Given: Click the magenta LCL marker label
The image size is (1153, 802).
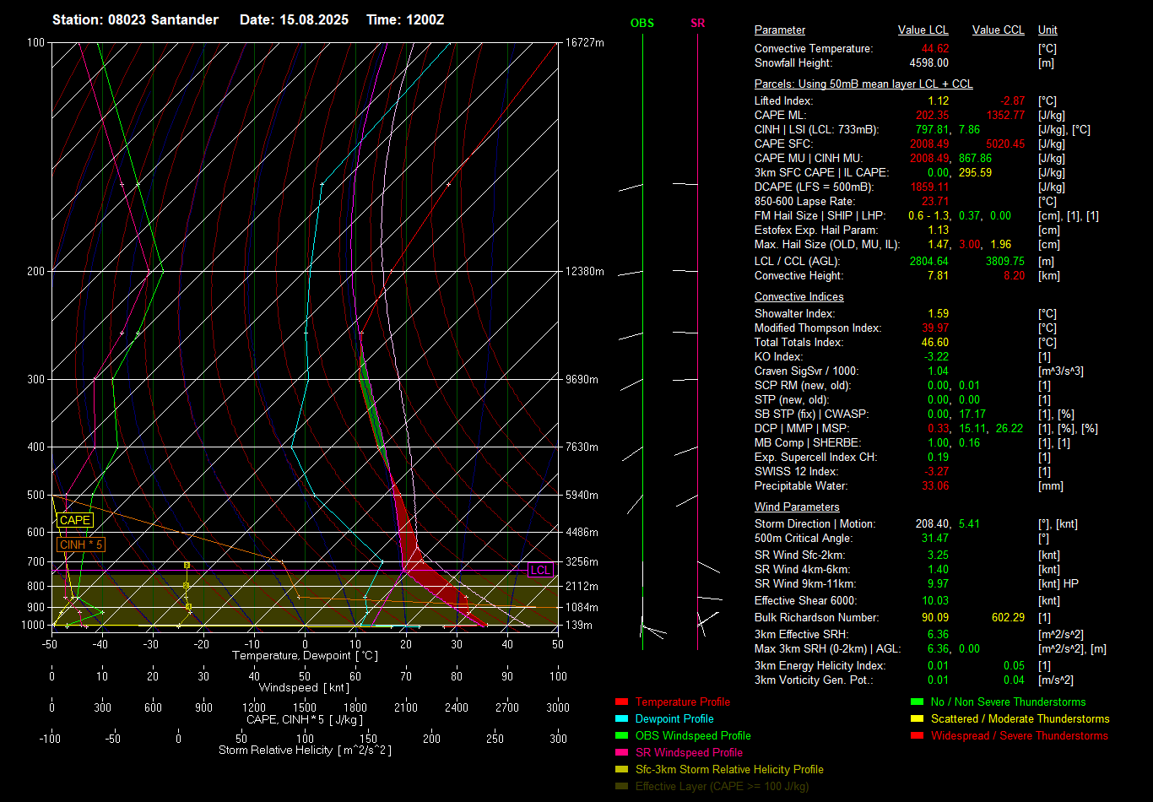Looking at the screenshot, I should click(540, 570).
